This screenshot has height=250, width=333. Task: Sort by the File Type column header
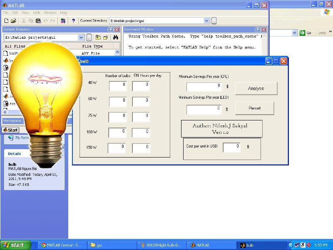point(92,46)
